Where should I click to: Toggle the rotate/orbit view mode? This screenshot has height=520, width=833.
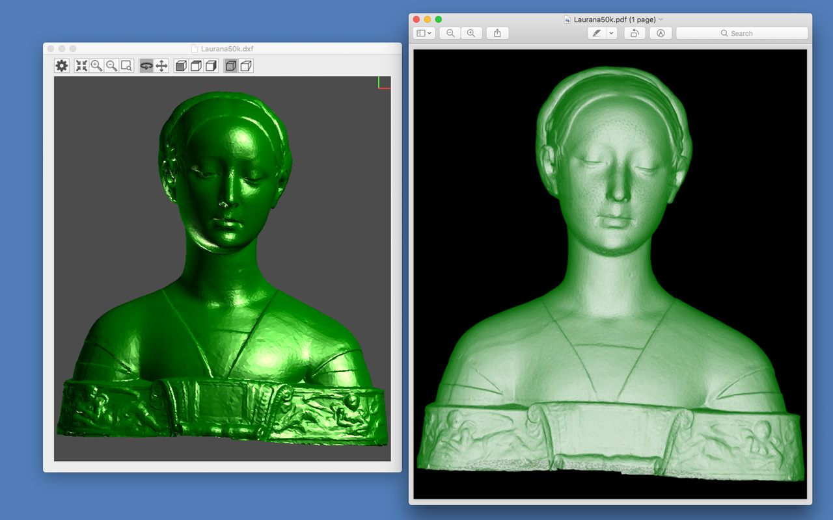(x=146, y=66)
